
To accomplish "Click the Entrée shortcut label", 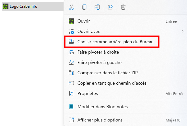I will 171,21.
